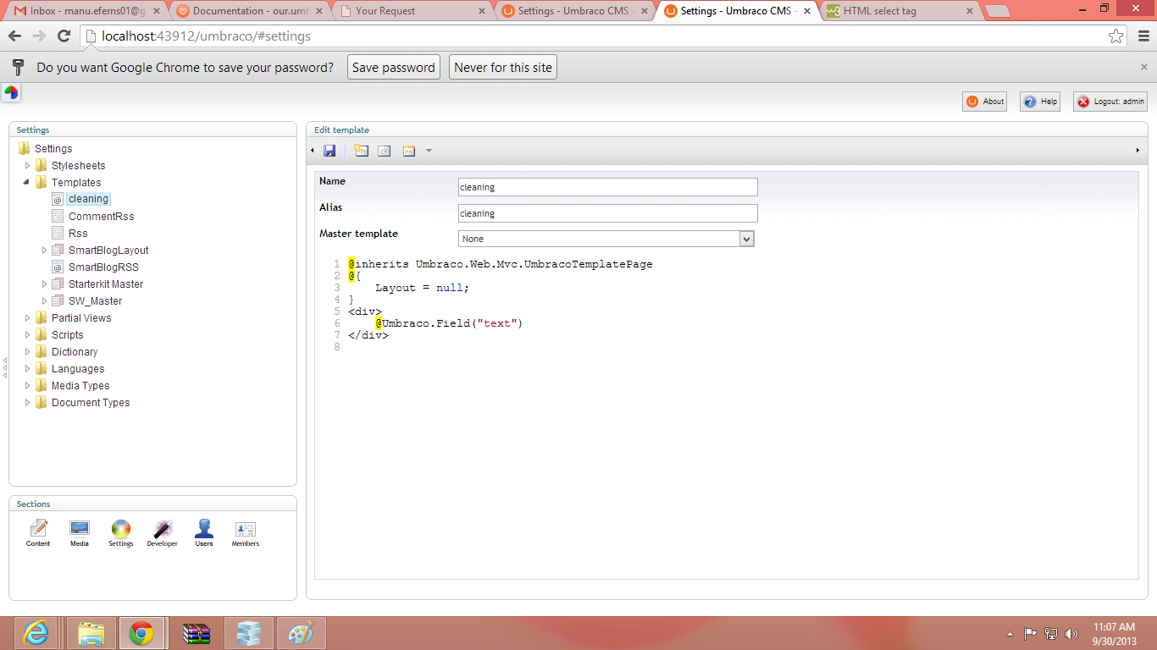
Task: Collapse the Templates folder
Action: (x=26, y=182)
